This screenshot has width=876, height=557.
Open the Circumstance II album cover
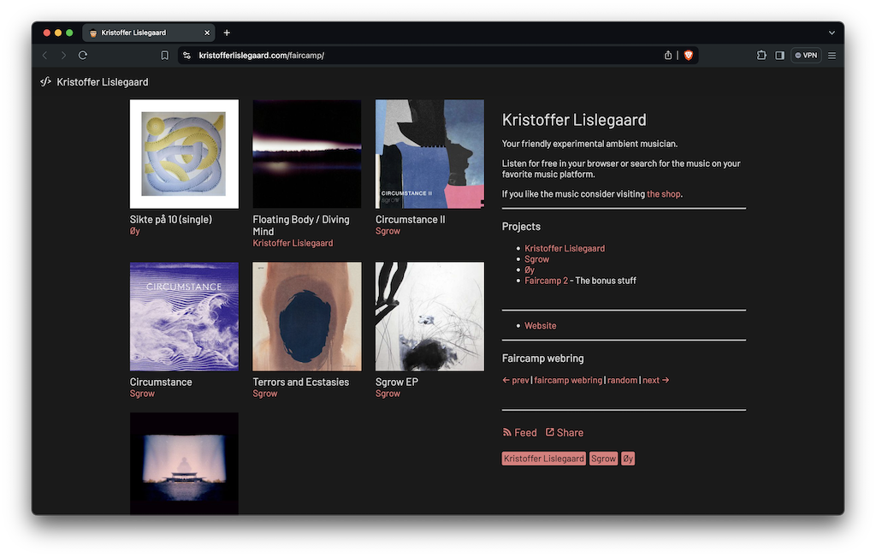click(x=429, y=154)
